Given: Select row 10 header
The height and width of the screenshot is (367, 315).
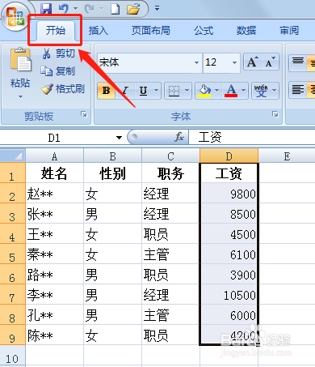Looking at the screenshot, I should 13,356.
